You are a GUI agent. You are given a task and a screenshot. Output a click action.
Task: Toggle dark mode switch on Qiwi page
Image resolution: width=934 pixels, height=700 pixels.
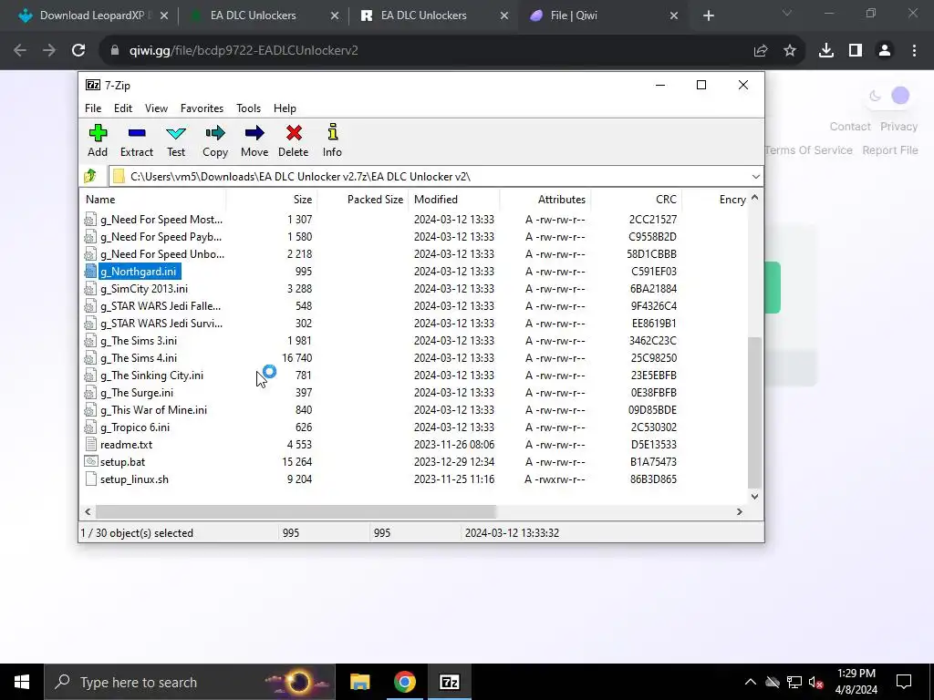click(x=889, y=95)
